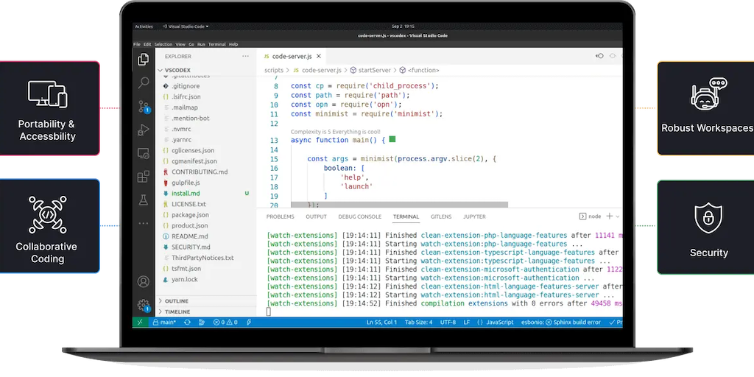Open the Terminal menu in menu bar
This screenshot has width=754, height=377.
216,44
